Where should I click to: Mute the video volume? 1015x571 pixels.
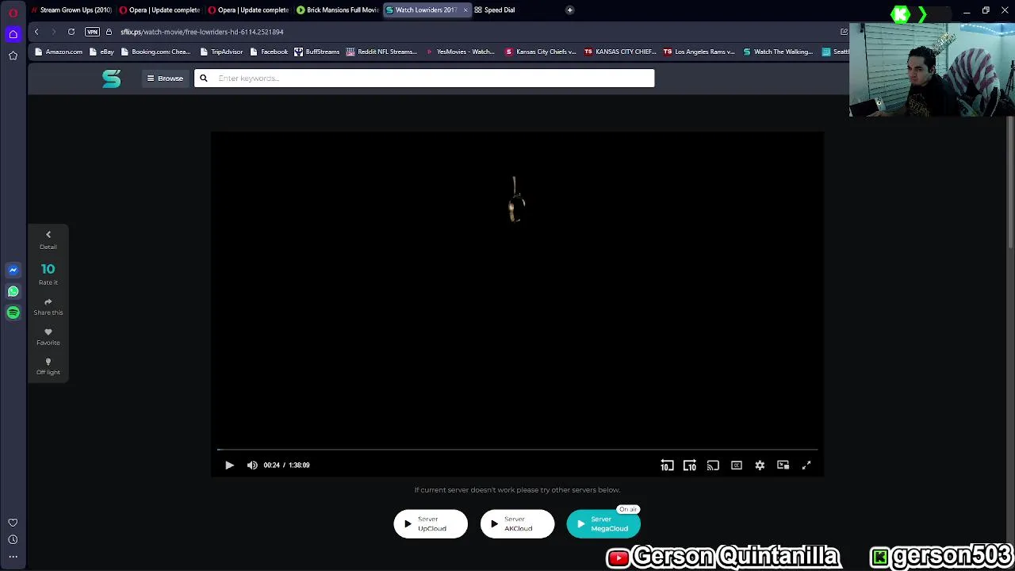point(252,466)
